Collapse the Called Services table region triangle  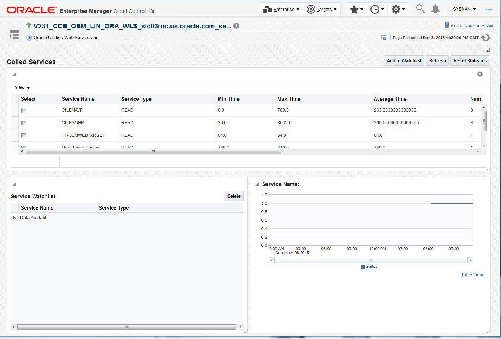pos(14,74)
